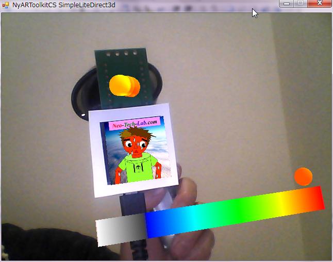Viewport: 333px width, 262px height.
Task: Close the SimpleLiteDirect3d window
Action: point(319,4)
